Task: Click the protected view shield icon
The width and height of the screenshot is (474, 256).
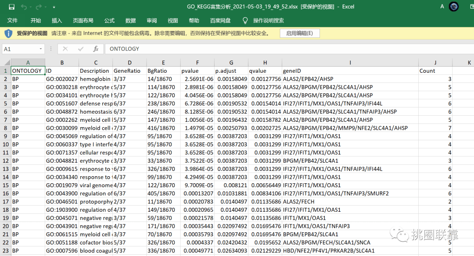Action: (x=8, y=33)
